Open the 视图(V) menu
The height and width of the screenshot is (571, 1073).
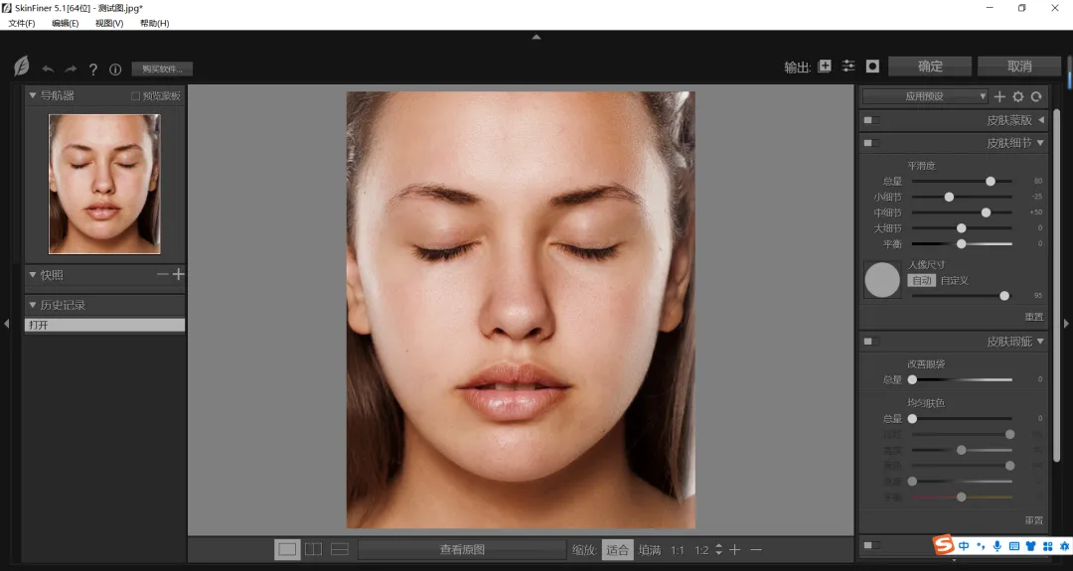click(x=109, y=23)
